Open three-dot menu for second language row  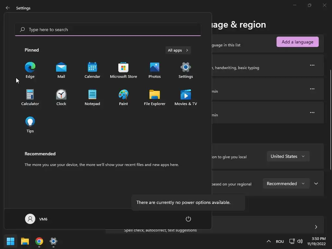[312, 89]
